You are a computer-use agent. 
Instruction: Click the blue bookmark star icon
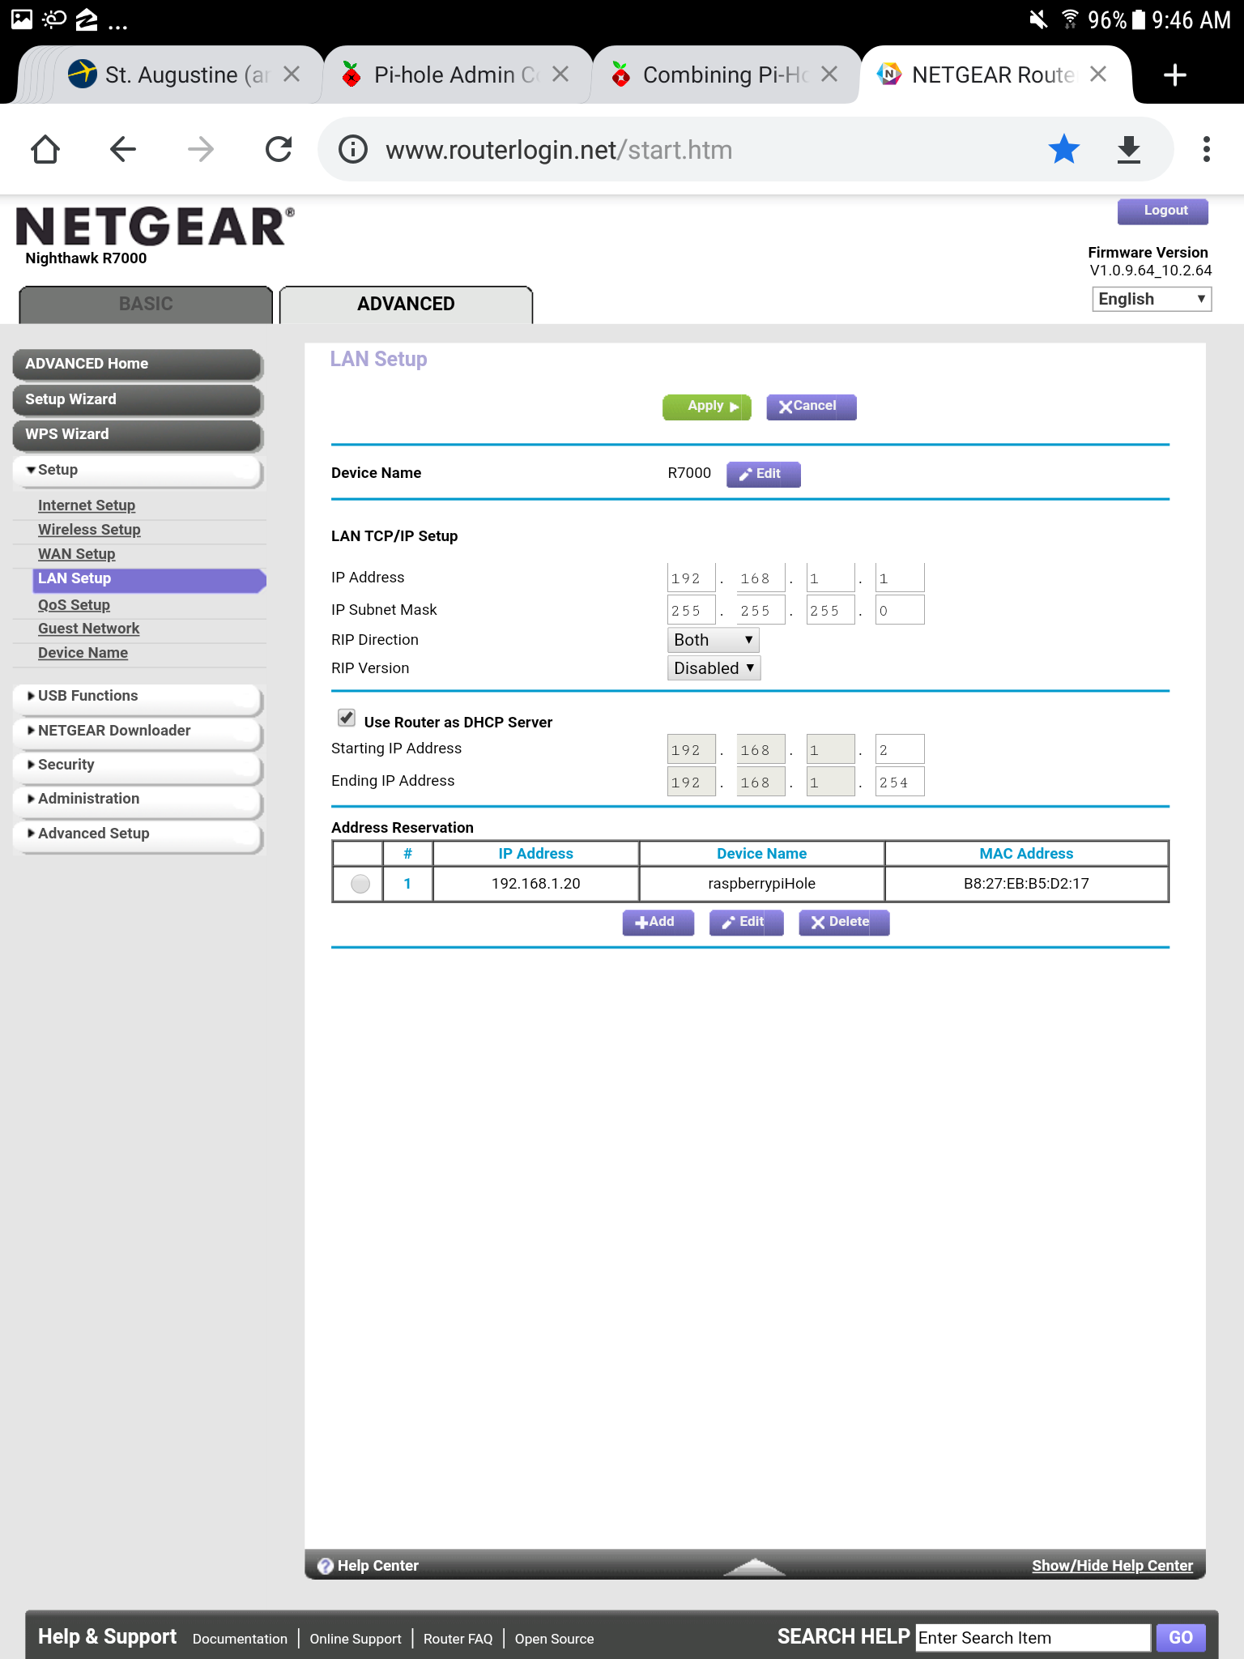(1063, 150)
